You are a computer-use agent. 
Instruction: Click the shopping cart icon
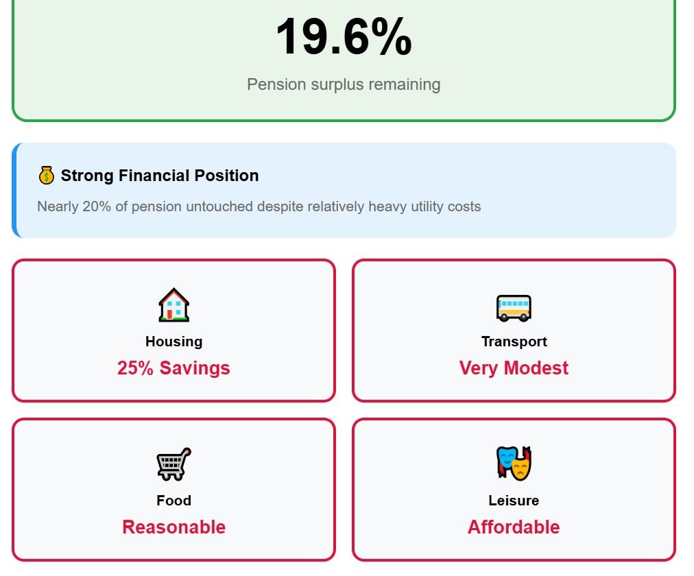(x=173, y=464)
